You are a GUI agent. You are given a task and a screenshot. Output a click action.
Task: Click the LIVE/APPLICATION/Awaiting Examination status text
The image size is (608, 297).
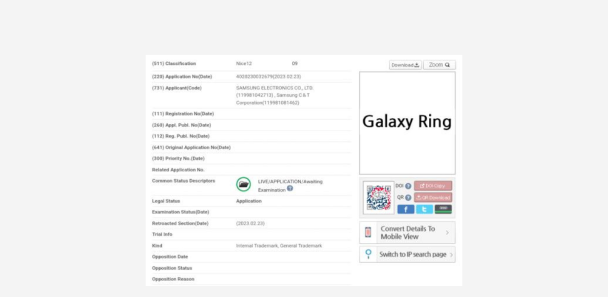tap(290, 185)
